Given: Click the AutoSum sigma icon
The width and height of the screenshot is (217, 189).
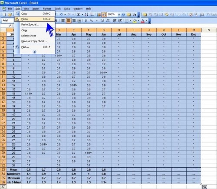Looking at the screenshot, I should pyautogui.click(x=79, y=14).
